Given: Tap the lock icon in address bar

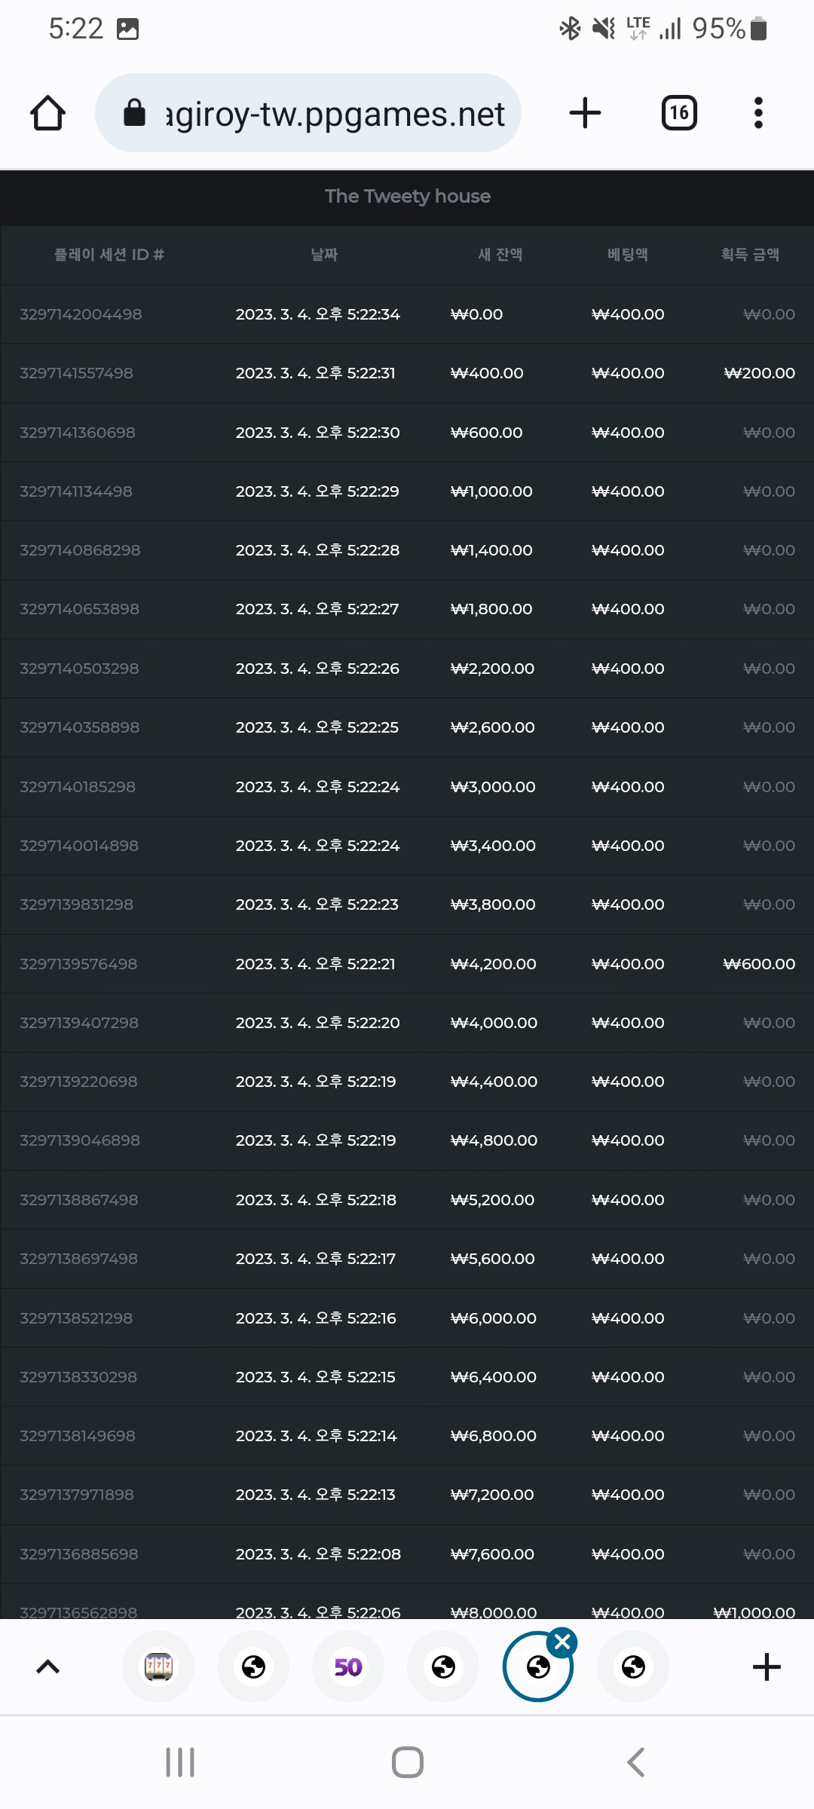Looking at the screenshot, I should tap(134, 113).
